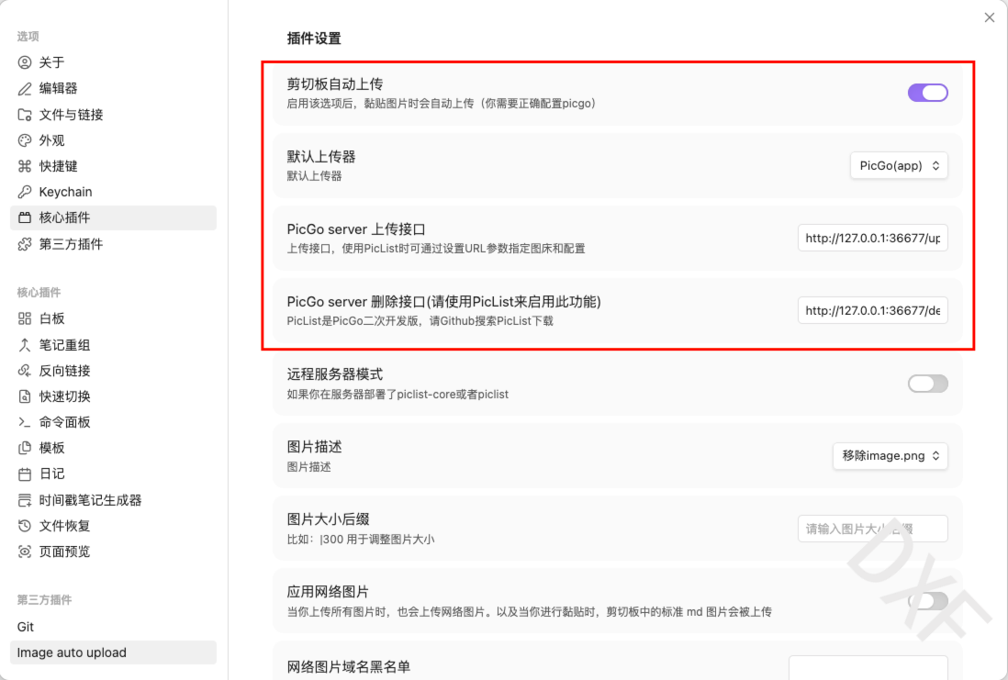1008x680 pixels.
Task: Select the 白板 core plugin
Action: [x=50, y=318]
